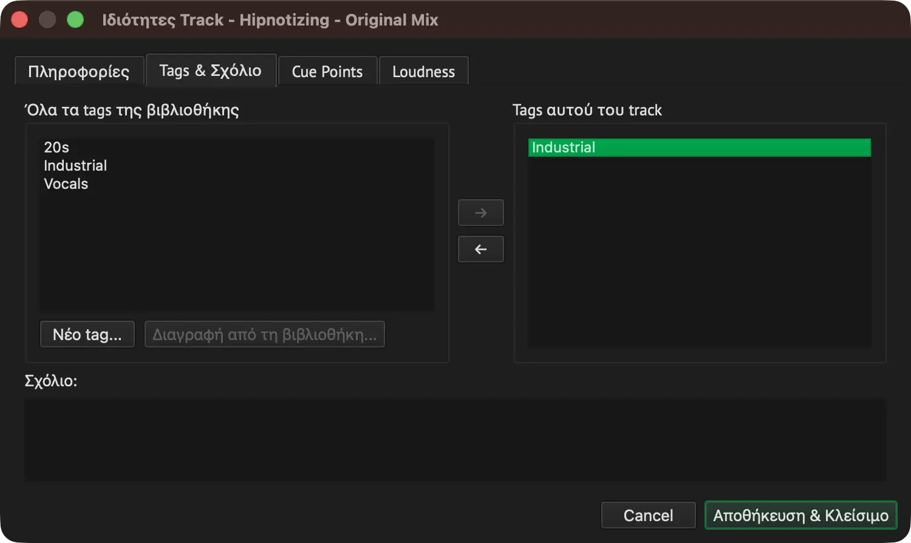The width and height of the screenshot is (911, 543).
Task: Open the Cue Points tab
Action: (x=327, y=72)
